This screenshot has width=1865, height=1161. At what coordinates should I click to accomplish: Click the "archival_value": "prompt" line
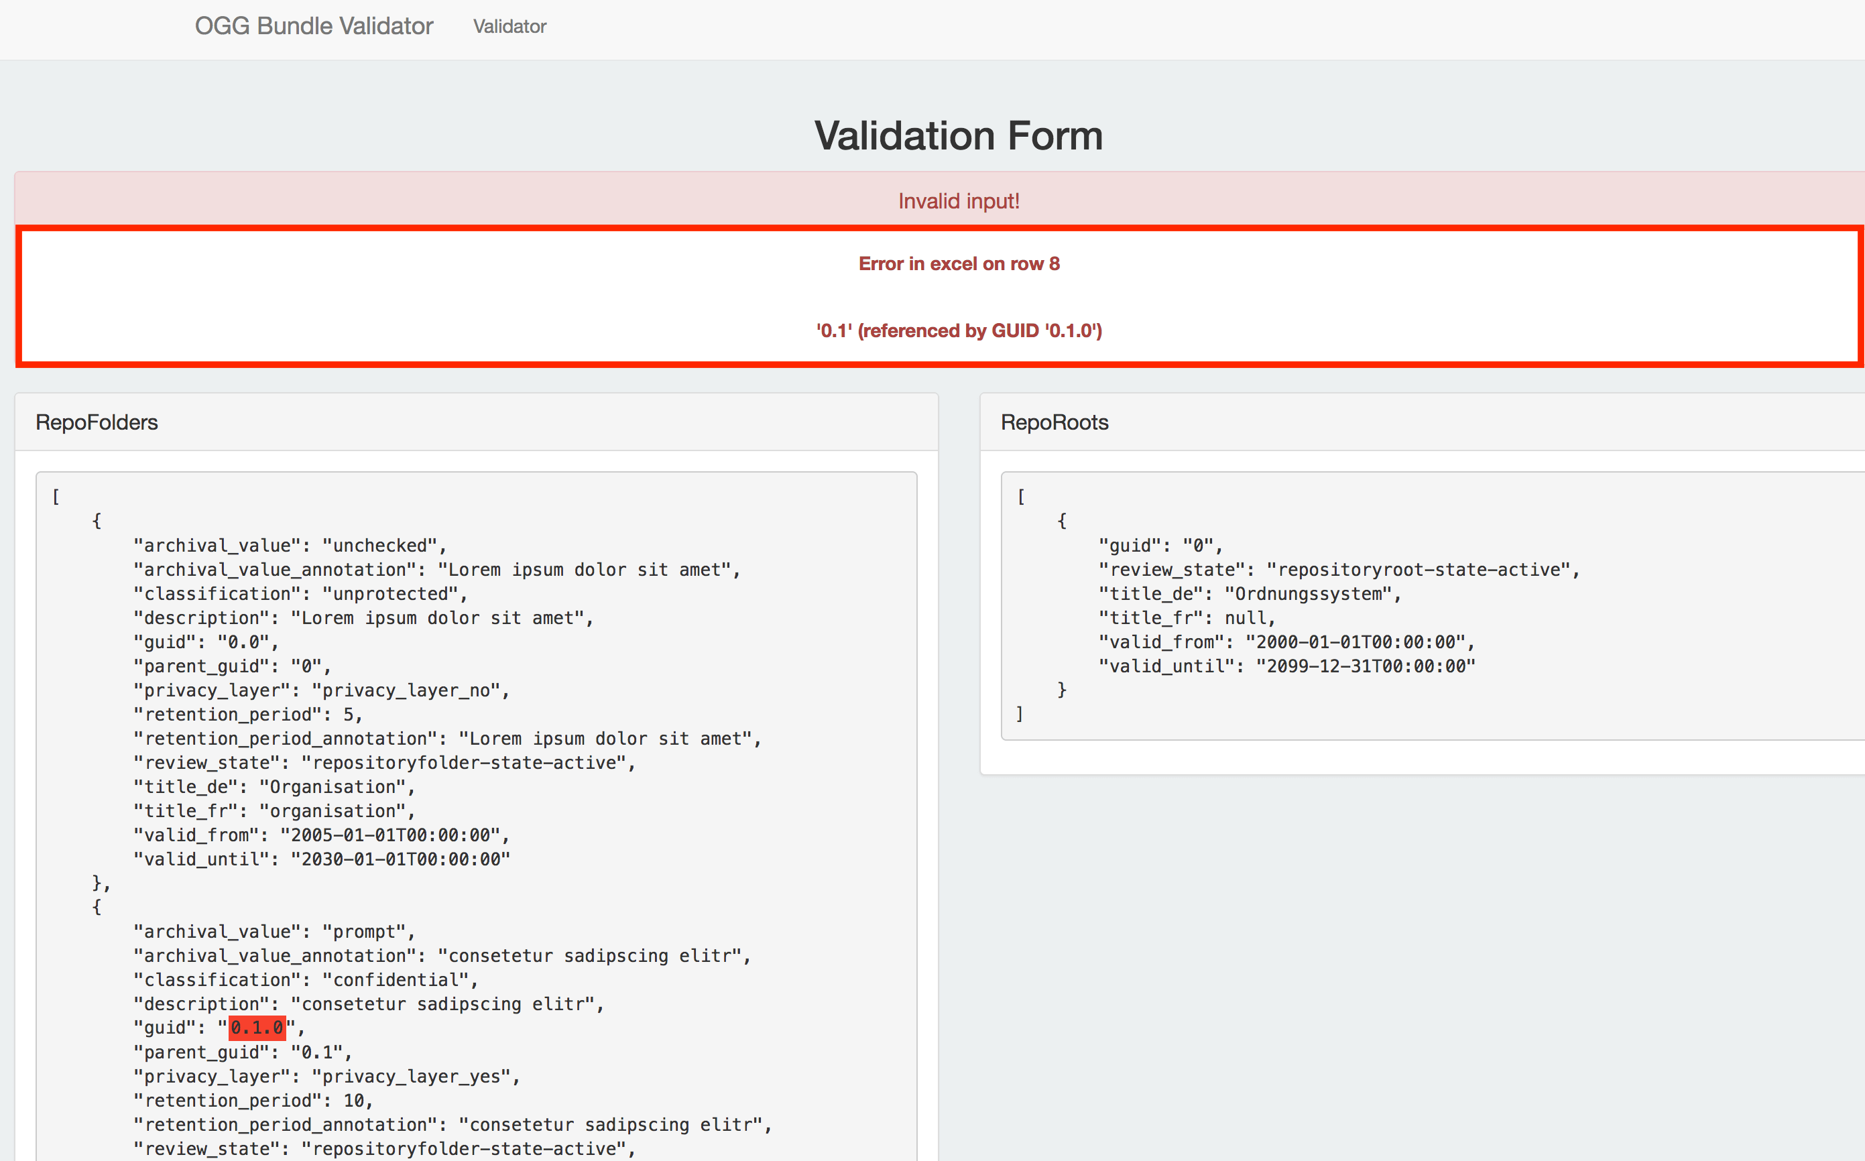(x=274, y=931)
